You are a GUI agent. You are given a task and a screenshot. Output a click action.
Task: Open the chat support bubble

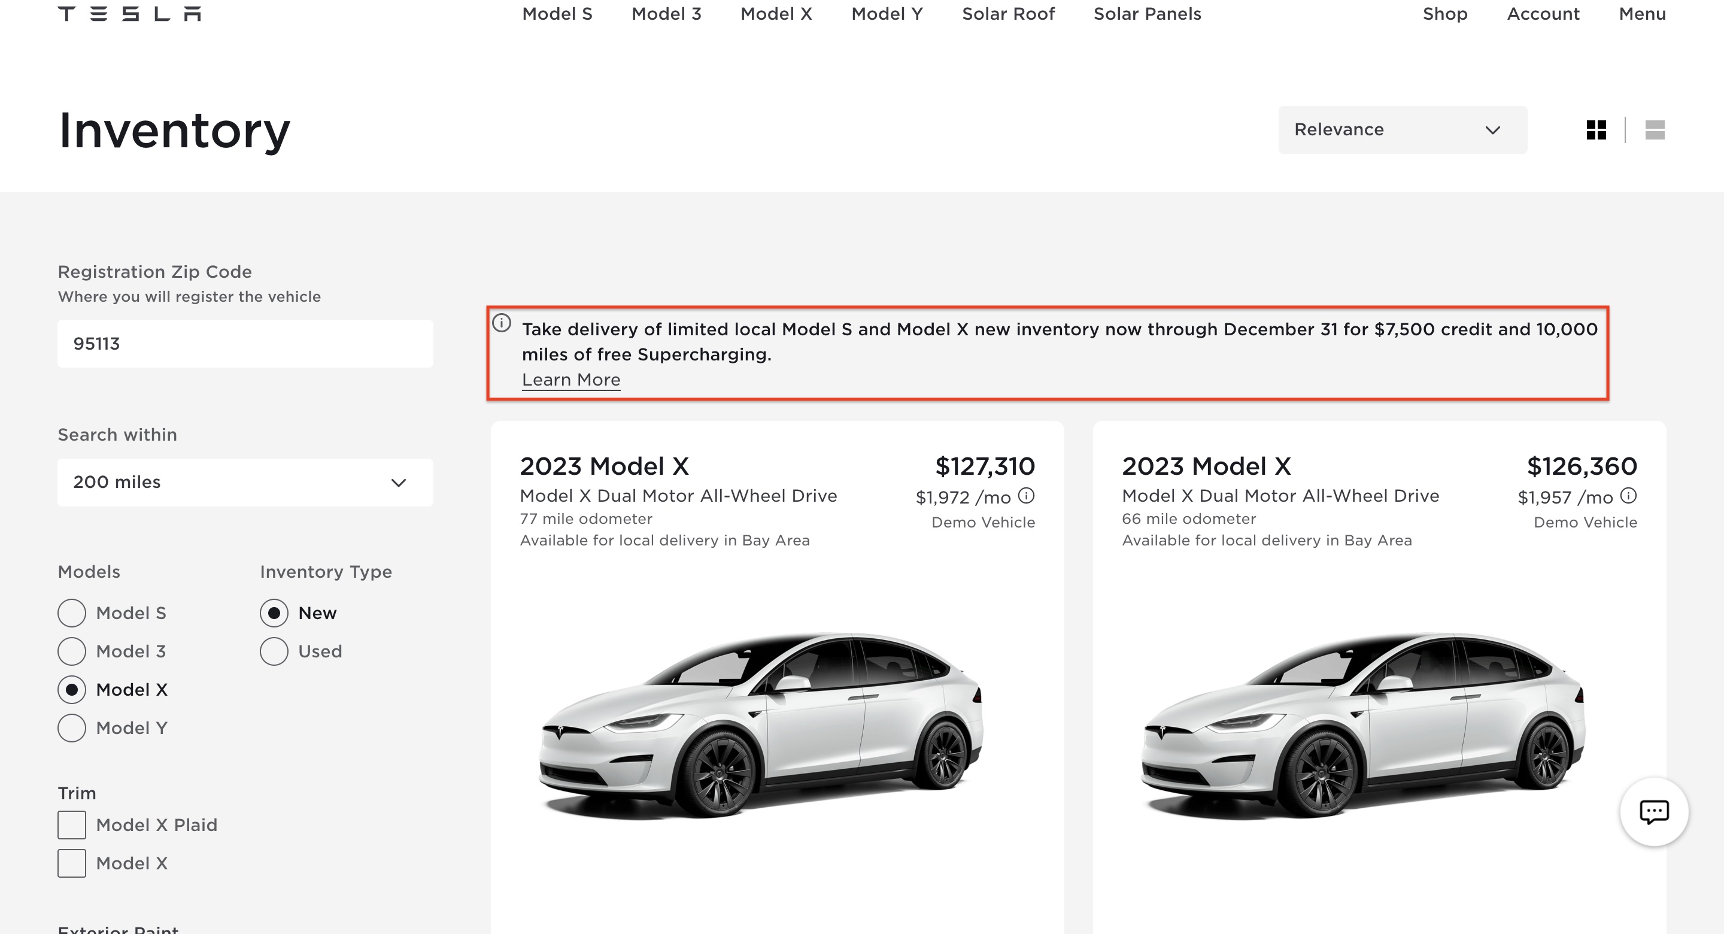coord(1654,811)
